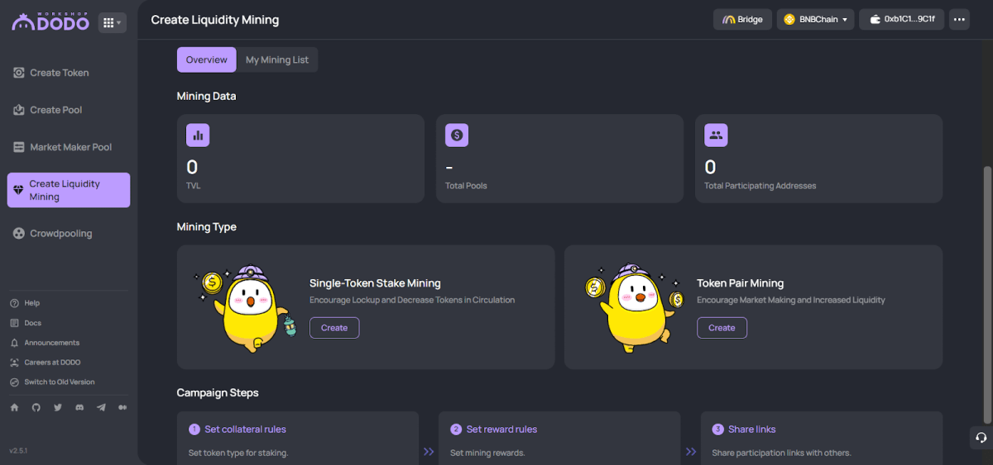
Task: Click the home icon in sidebar footer
Action: point(14,407)
